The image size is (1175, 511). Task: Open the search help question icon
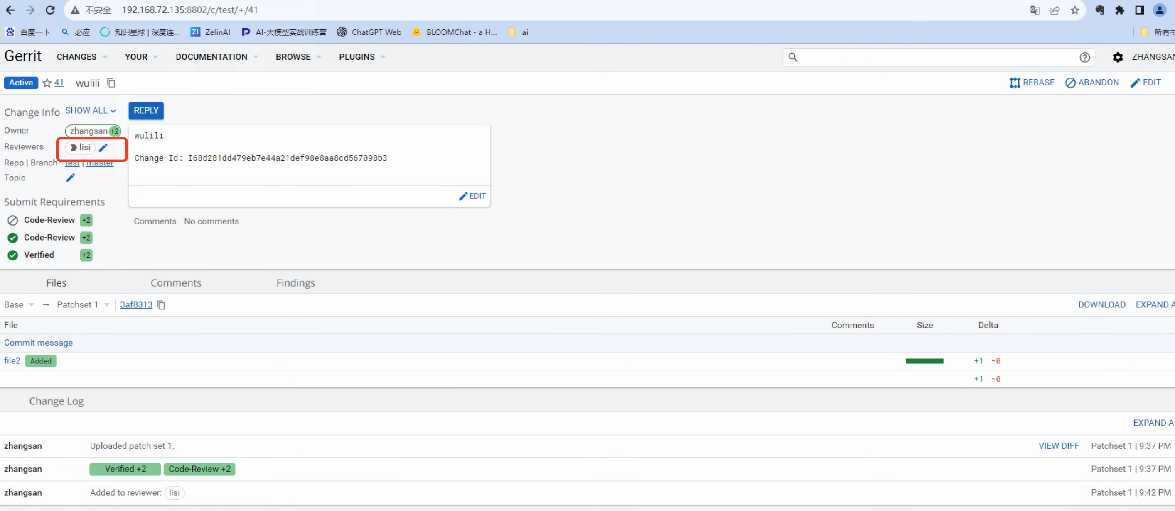tap(1084, 57)
